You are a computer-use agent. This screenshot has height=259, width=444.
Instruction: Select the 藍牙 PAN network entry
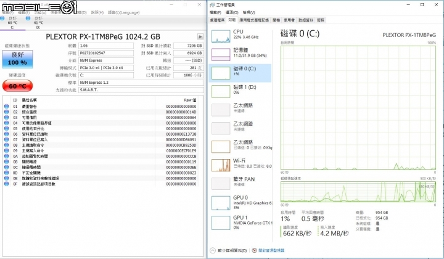240,183
